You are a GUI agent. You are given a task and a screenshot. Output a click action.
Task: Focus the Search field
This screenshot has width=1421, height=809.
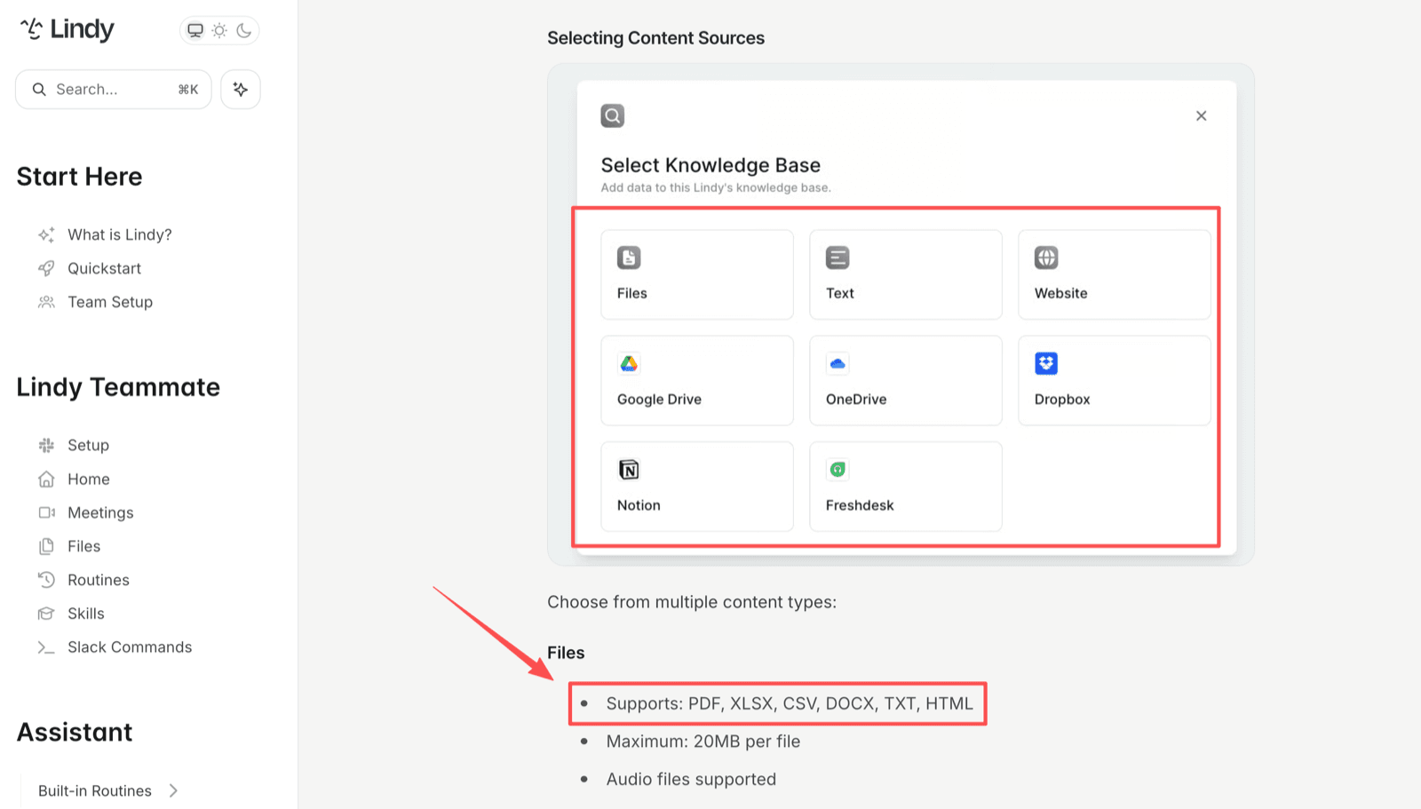tap(114, 89)
